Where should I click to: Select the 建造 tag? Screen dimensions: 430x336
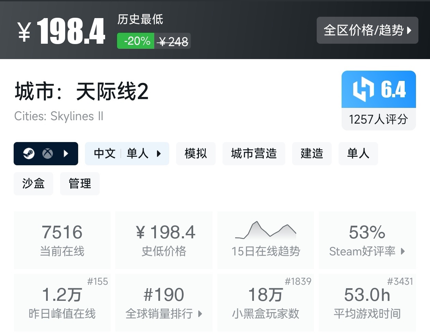[x=312, y=154]
